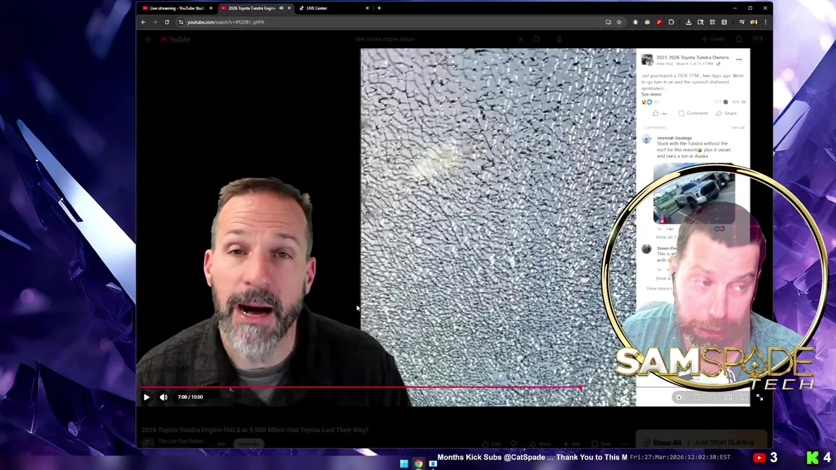Open Chrome from the taskbar
This screenshot has height=470, width=836.
point(419,464)
